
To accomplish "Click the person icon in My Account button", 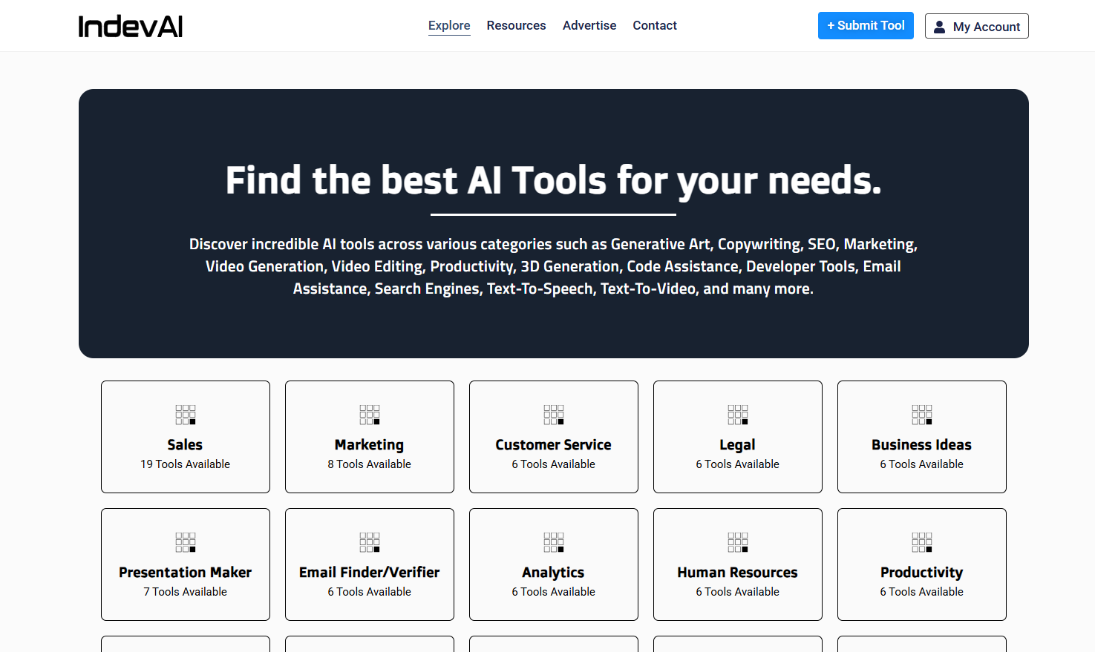I will click(x=940, y=26).
